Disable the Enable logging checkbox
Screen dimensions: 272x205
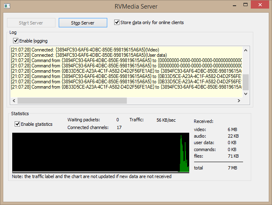coord(16,41)
